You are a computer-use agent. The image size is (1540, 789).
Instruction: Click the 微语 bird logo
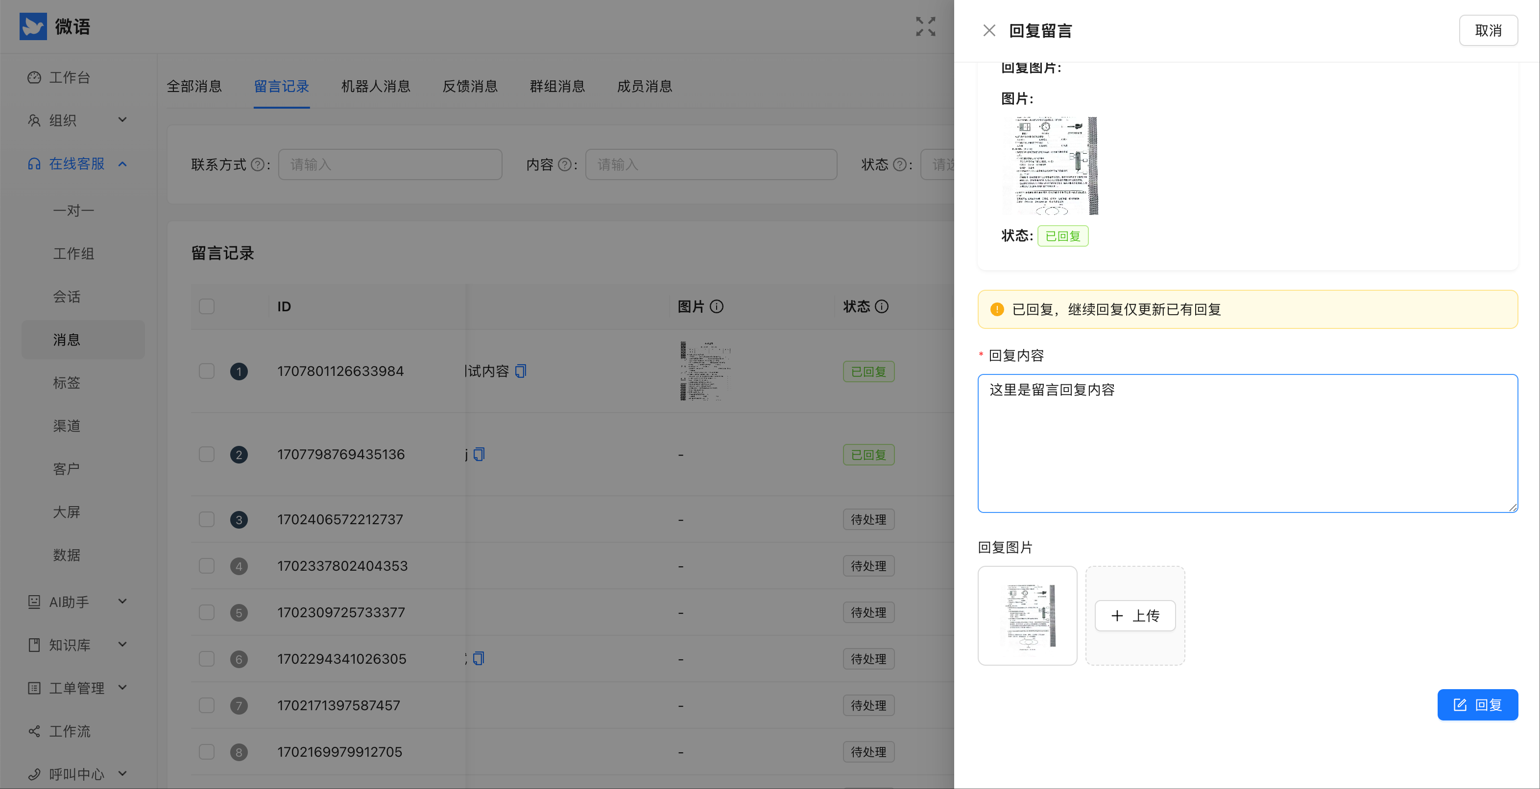pos(33,26)
